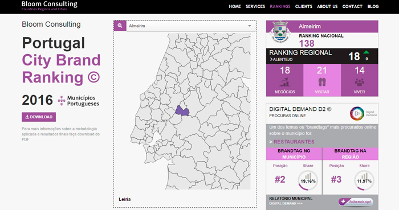Click the 11,97% share gauge
The height and width of the screenshot is (210, 399).
[x=364, y=181]
